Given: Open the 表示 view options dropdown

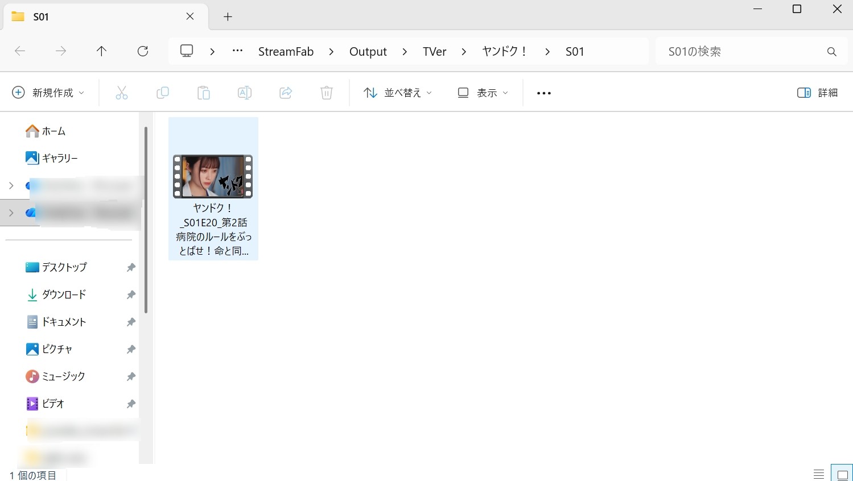Looking at the screenshot, I should pos(482,92).
